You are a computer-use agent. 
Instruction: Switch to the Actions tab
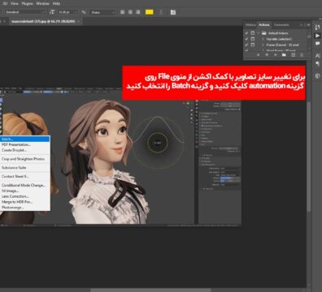click(x=264, y=25)
